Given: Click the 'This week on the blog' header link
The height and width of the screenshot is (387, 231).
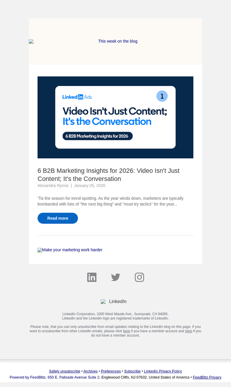Looking at the screenshot, I should click(x=118, y=41).
